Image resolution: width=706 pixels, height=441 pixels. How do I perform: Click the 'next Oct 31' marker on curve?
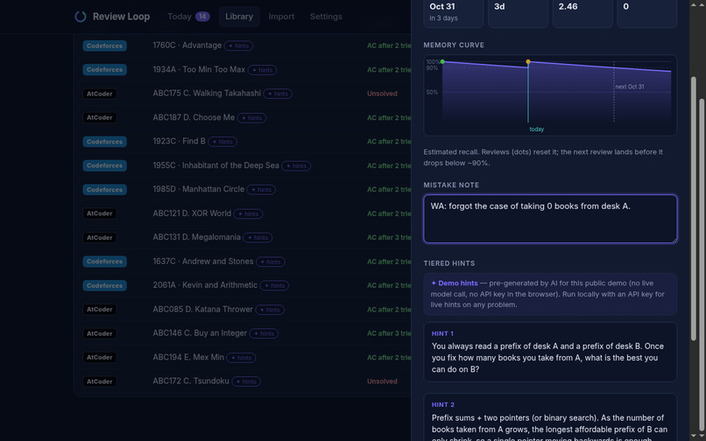[x=630, y=87]
